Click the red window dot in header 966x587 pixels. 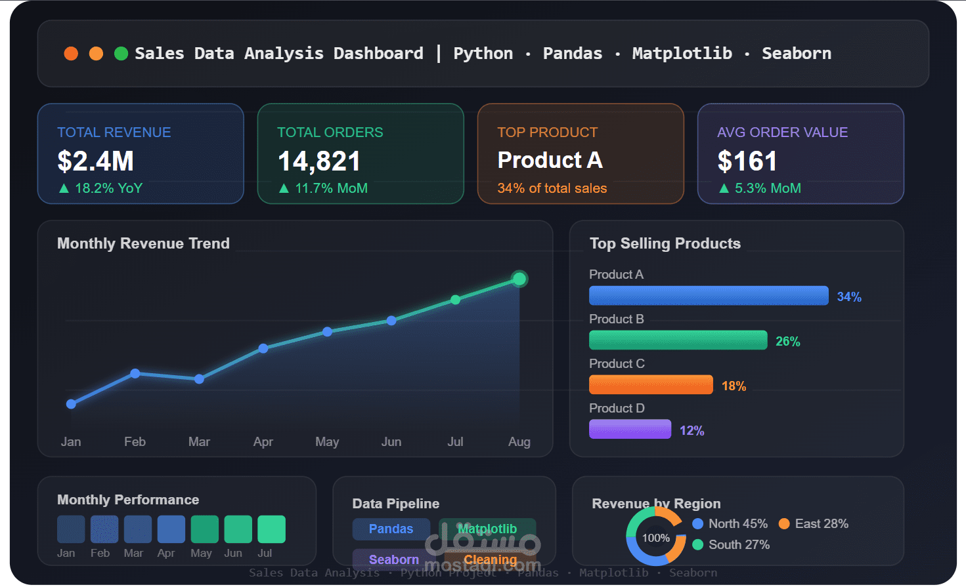[x=71, y=54]
